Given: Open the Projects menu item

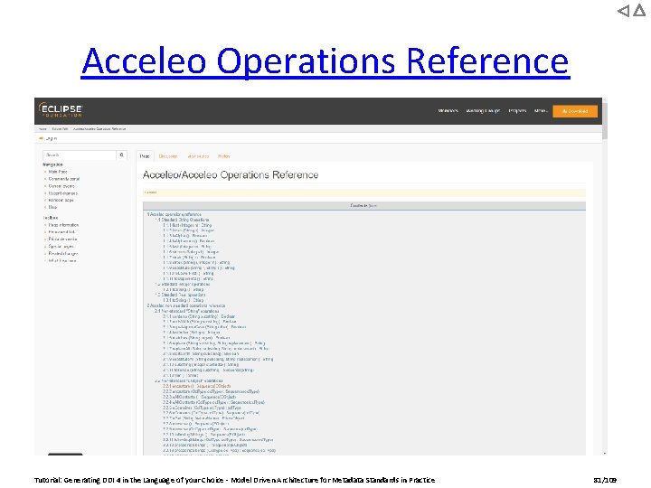Looking at the screenshot, I should [x=517, y=111].
